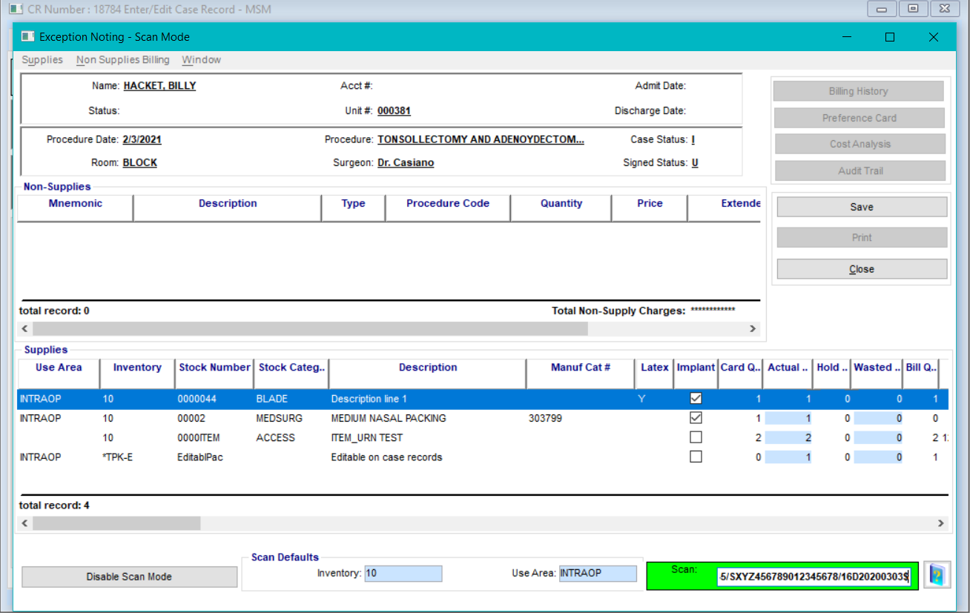Click right scroll arrow of Supplies grid

pyautogui.click(x=940, y=523)
